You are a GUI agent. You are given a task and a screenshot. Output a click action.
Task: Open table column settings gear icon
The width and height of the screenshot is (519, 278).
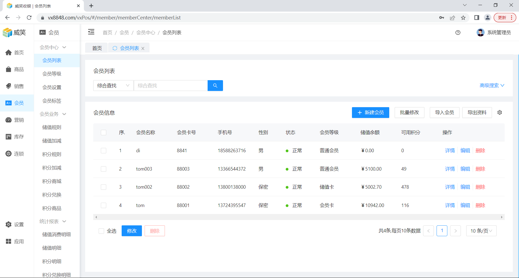click(500, 113)
